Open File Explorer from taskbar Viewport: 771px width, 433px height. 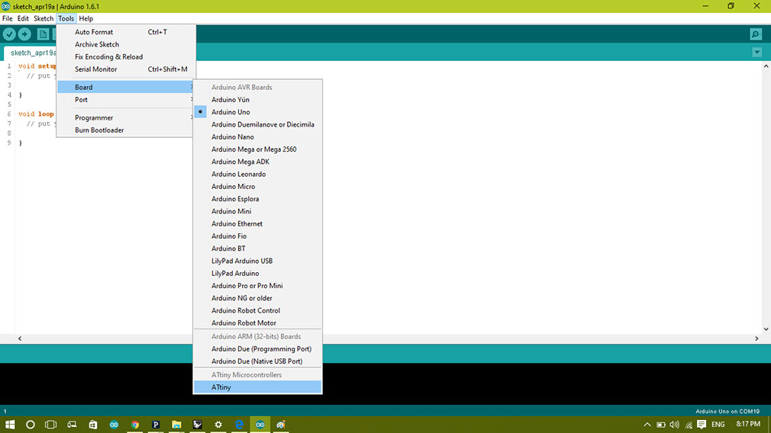(176, 425)
